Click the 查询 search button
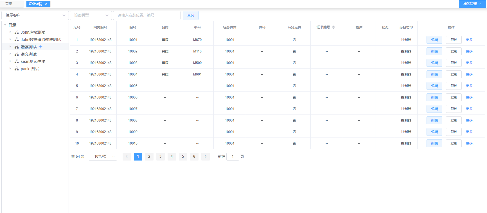Viewport: 487px width, 213px height. coord(191,15)
